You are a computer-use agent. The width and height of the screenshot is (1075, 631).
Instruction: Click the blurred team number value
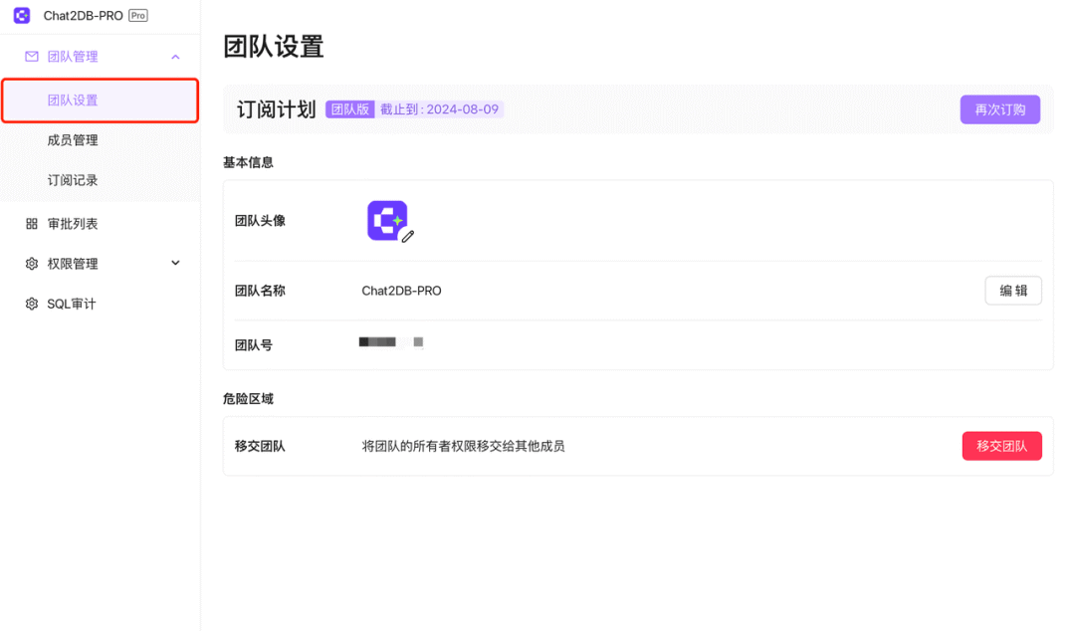tap(391, 342)
